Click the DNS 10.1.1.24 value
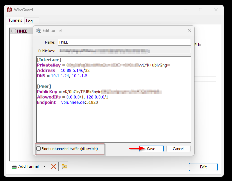Image resolution: width=232 pixels, height=181 pixels. [x=60, y=76]
